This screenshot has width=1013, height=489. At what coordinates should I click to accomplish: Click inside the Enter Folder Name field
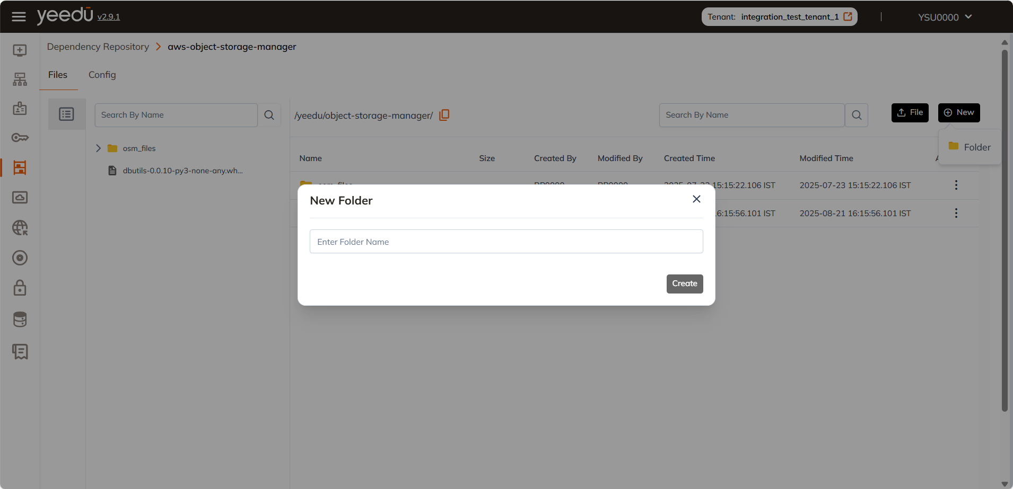click(505, 241)
